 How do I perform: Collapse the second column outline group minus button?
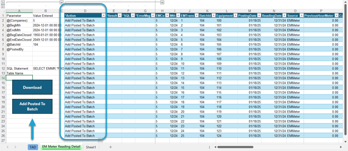(162, 2)
